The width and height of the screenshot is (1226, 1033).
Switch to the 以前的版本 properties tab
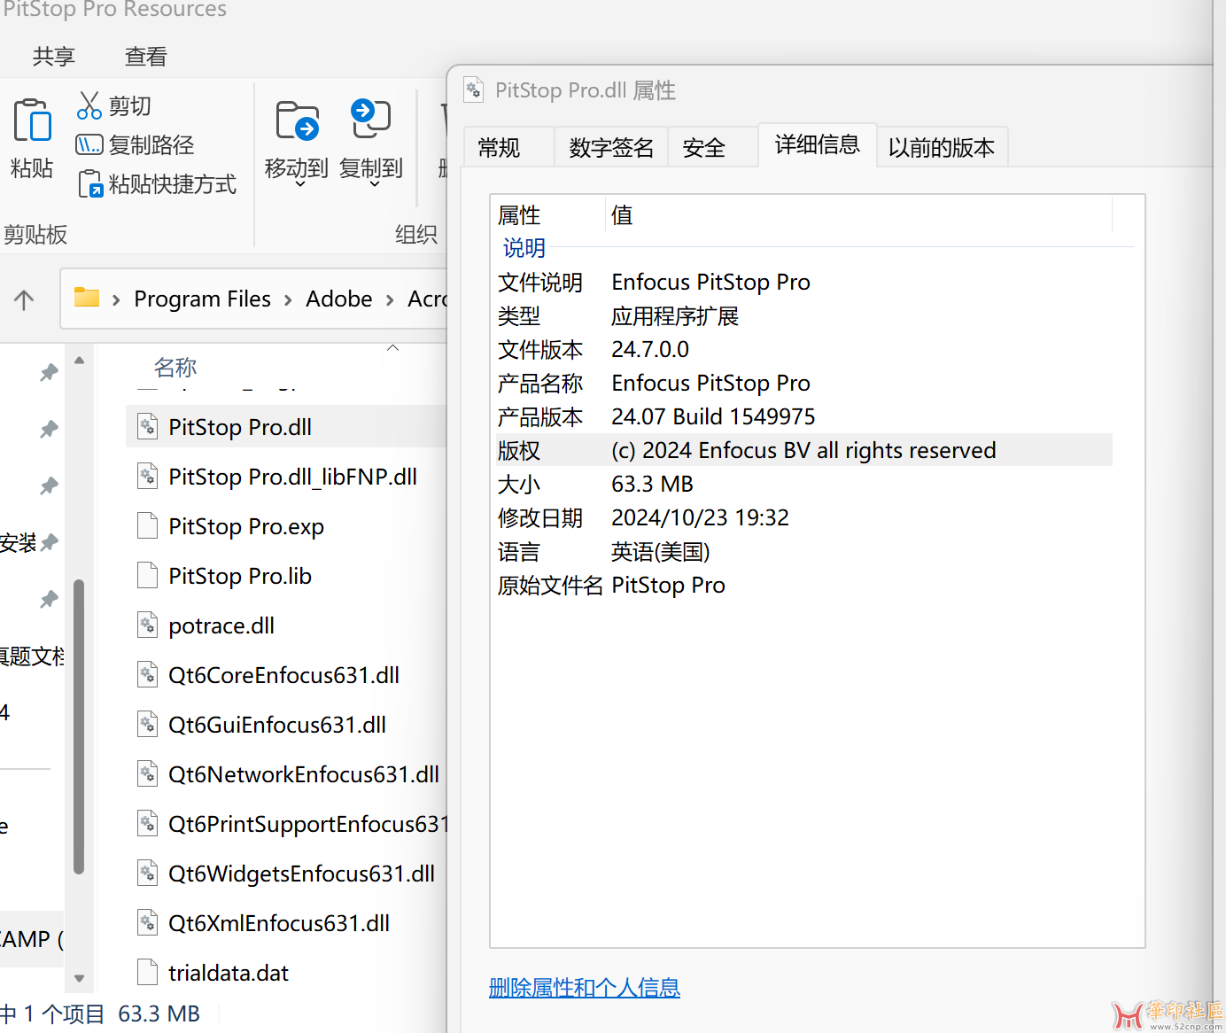pyautogui.click(x=942, y=148)
